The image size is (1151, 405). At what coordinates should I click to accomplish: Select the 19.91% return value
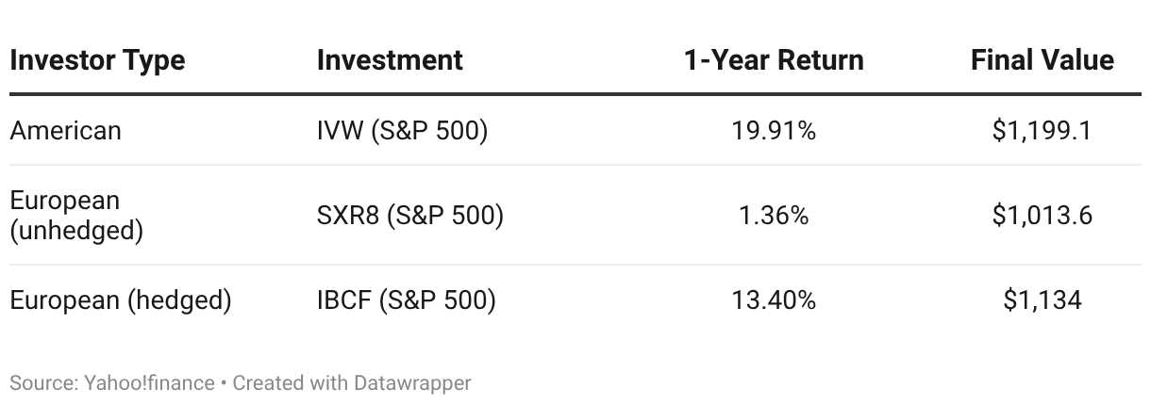pyautogui.click(x=774, y=130)
